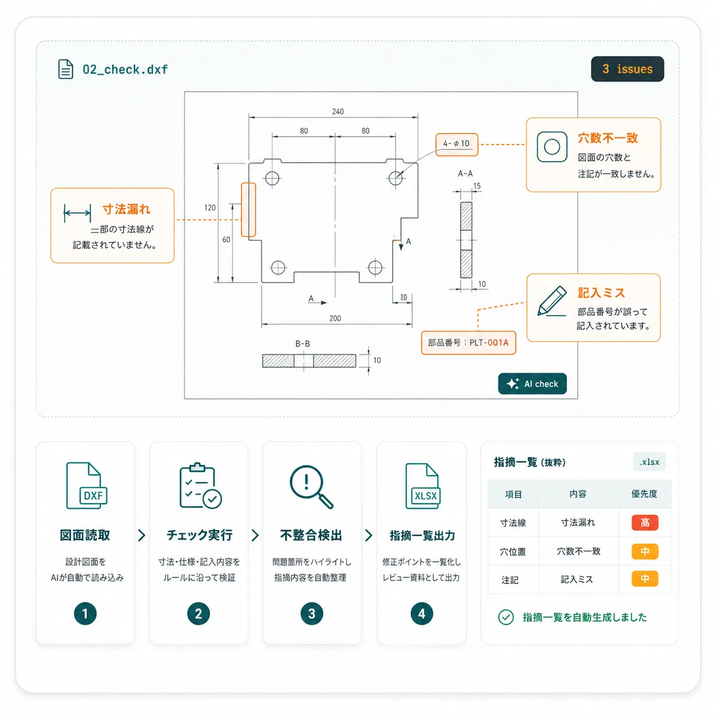Click the DXF file icon

click(x=86, y=485)
